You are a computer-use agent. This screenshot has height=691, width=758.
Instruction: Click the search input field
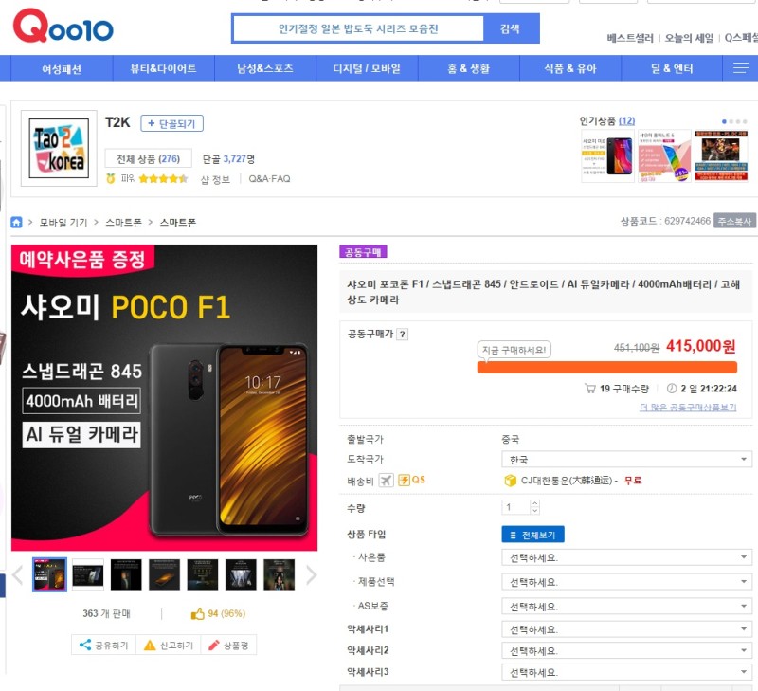point(358,28)
